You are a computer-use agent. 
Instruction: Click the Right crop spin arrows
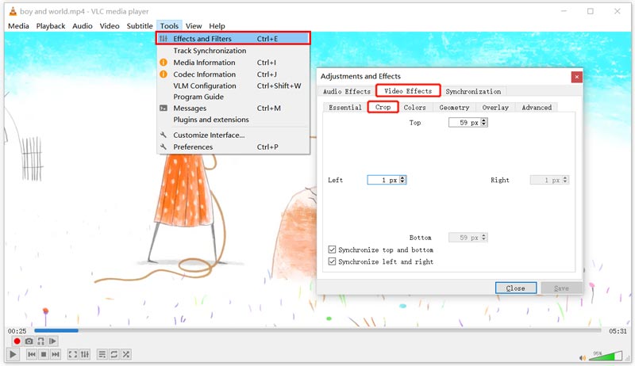click(x=565, y=180)
